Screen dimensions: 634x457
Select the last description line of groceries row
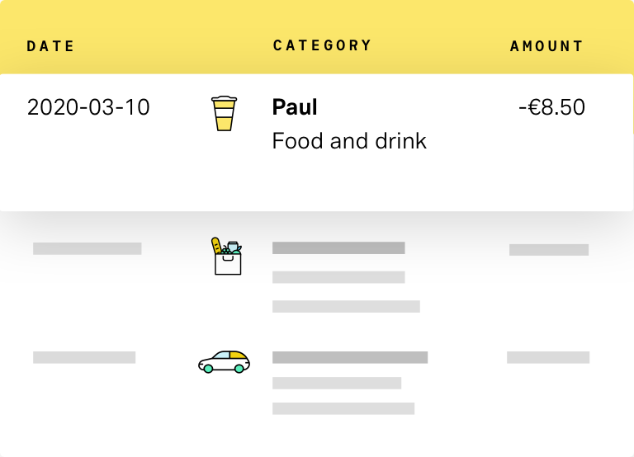coord(346,307)
